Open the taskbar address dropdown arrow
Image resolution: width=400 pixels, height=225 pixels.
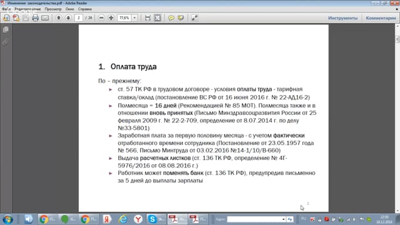(x=283, y=219)
